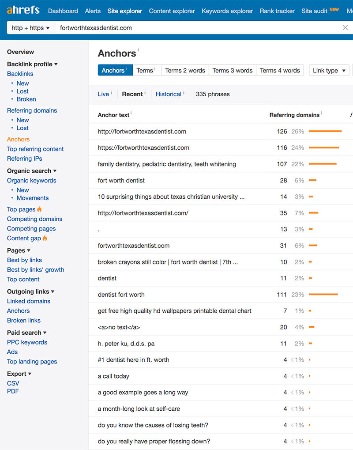The height and width of the screenshot is (450, 353).
Task: Collapse the Pages sidebar section
Action: point(19,250)
